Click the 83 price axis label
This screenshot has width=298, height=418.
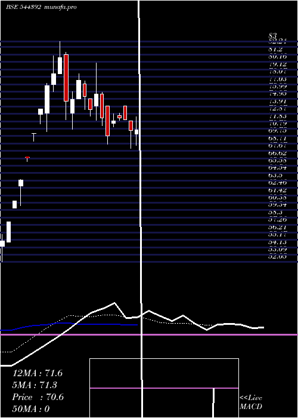(273, 35)
